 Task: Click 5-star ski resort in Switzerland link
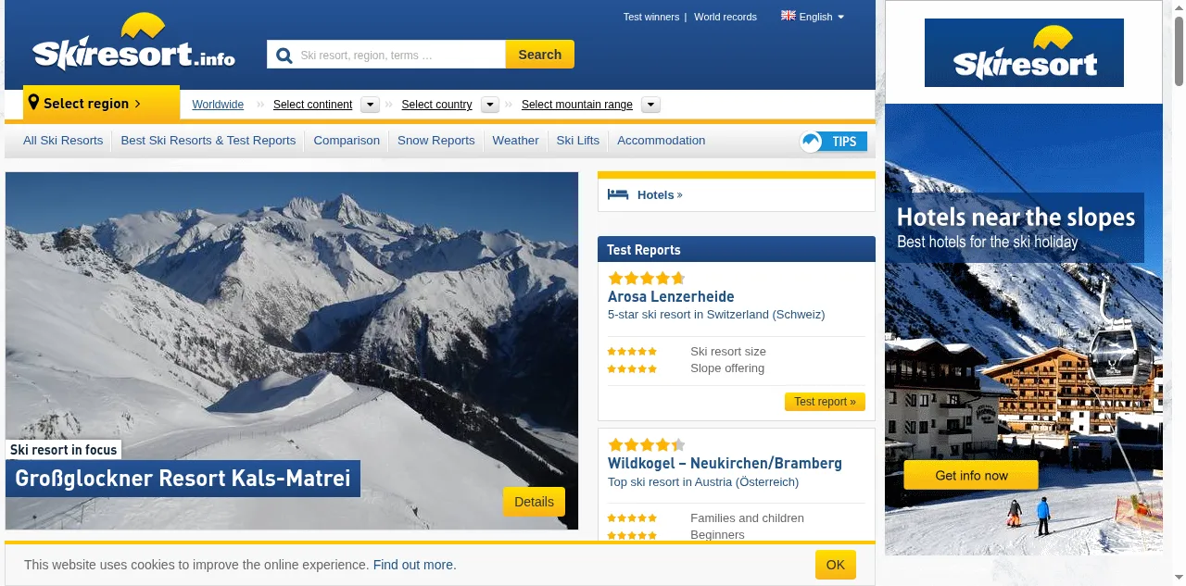(716, 315)
